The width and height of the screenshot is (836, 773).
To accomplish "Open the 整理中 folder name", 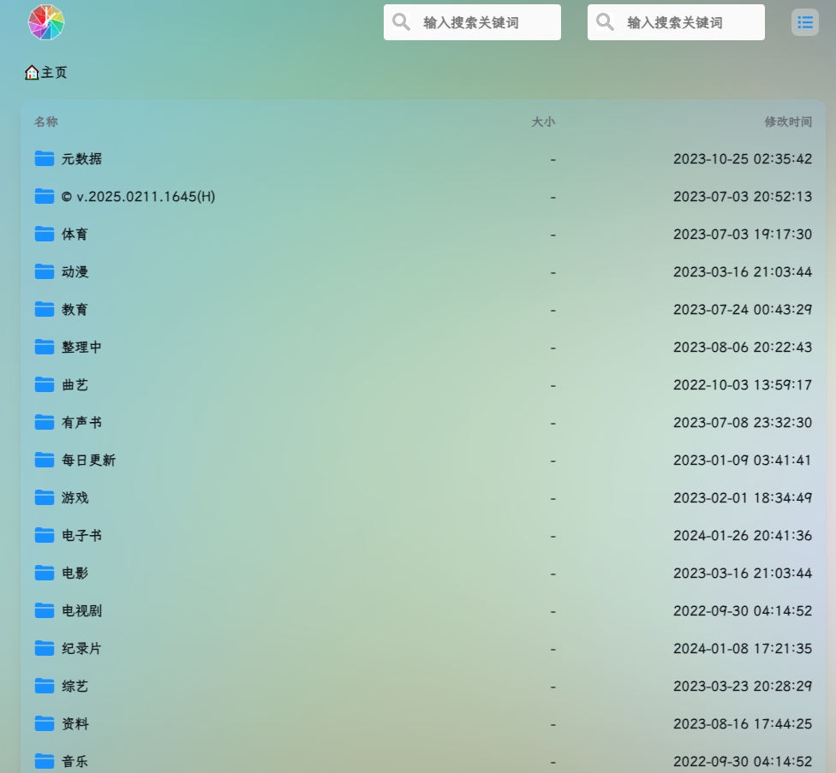I will coord(81,347).
